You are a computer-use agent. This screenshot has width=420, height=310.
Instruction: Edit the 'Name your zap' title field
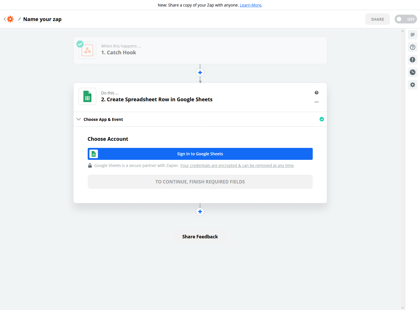coord(42,19)
